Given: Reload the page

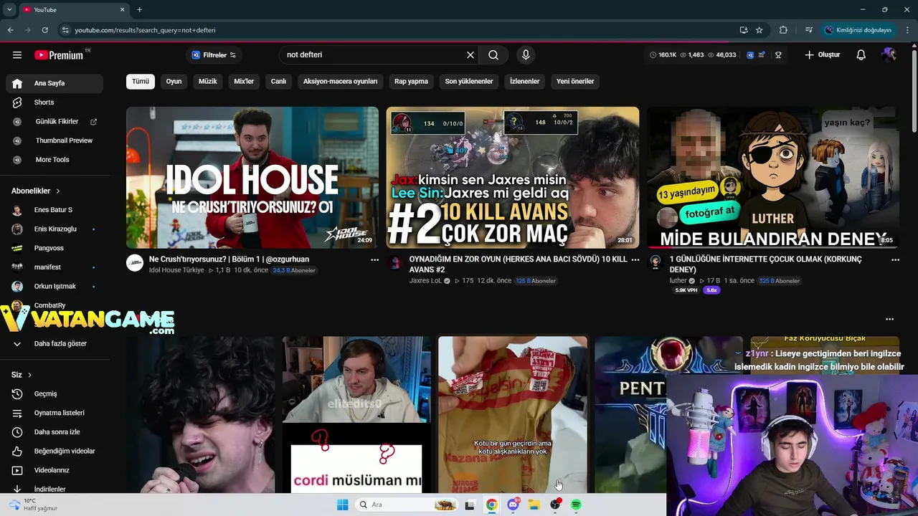Looking at the screenshot, I should (x=44, y=30).
